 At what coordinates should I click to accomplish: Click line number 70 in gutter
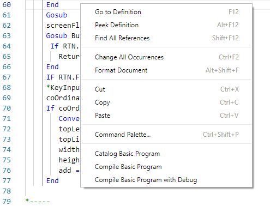[7, 108]
